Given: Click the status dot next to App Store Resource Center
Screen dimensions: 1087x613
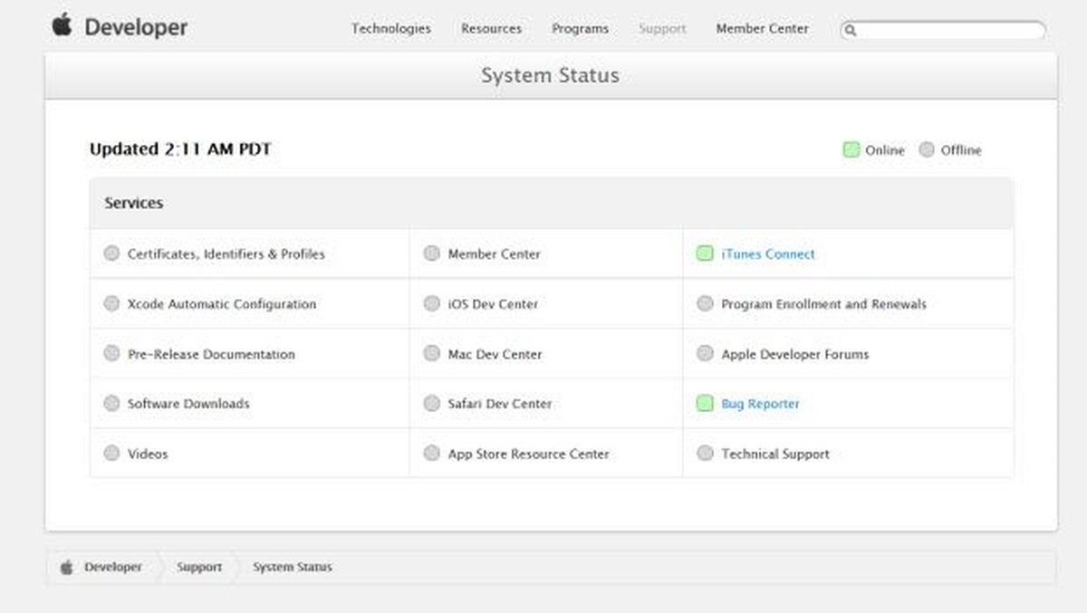Looking at the screenshot, I should tap(432, 454).
